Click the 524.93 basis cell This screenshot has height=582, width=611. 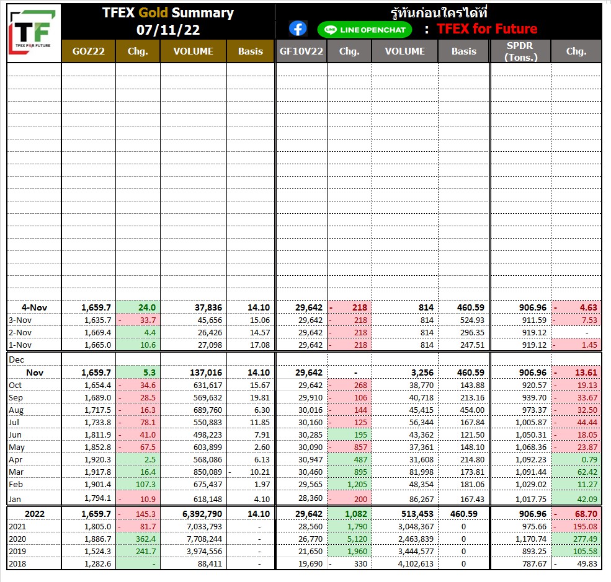[464, 320]
